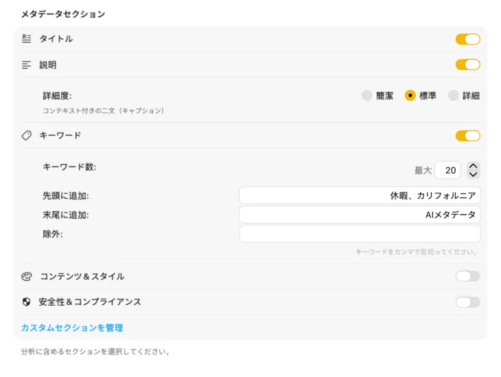Turn off the 説明 switch
Screen dimensions: 501x377
click(x=468, y=65)
